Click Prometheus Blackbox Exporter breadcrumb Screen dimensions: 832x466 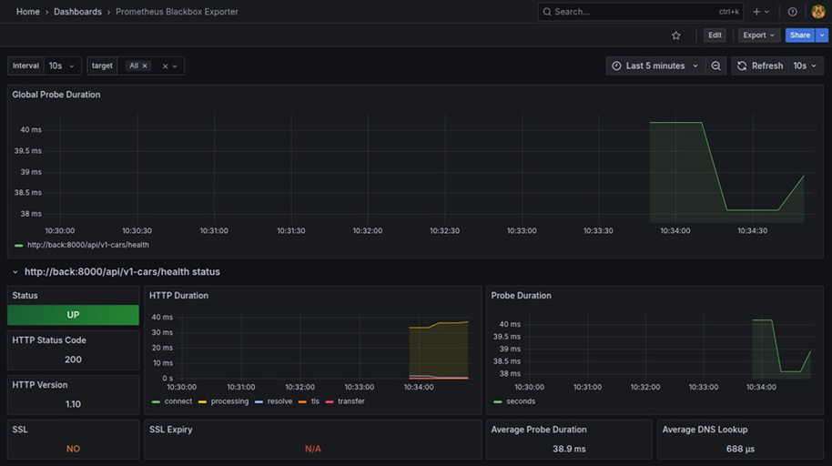177,12
